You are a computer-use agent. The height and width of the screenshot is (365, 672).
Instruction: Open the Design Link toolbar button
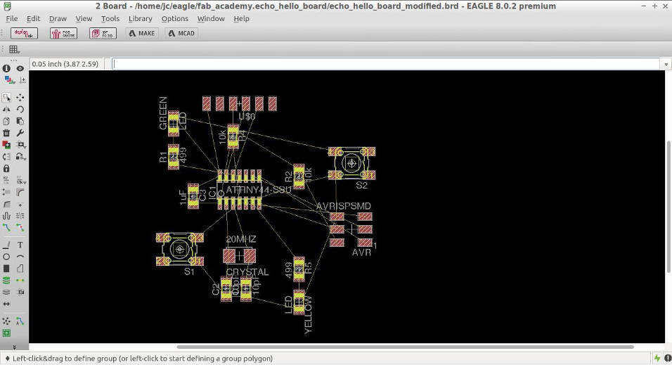click(x=24, y=34)
